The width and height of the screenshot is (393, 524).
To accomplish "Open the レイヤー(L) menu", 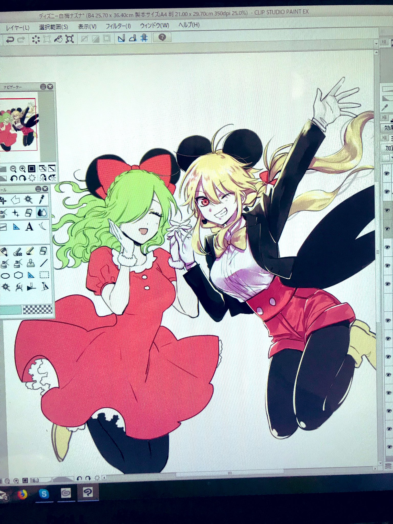I will click(17, 28).
